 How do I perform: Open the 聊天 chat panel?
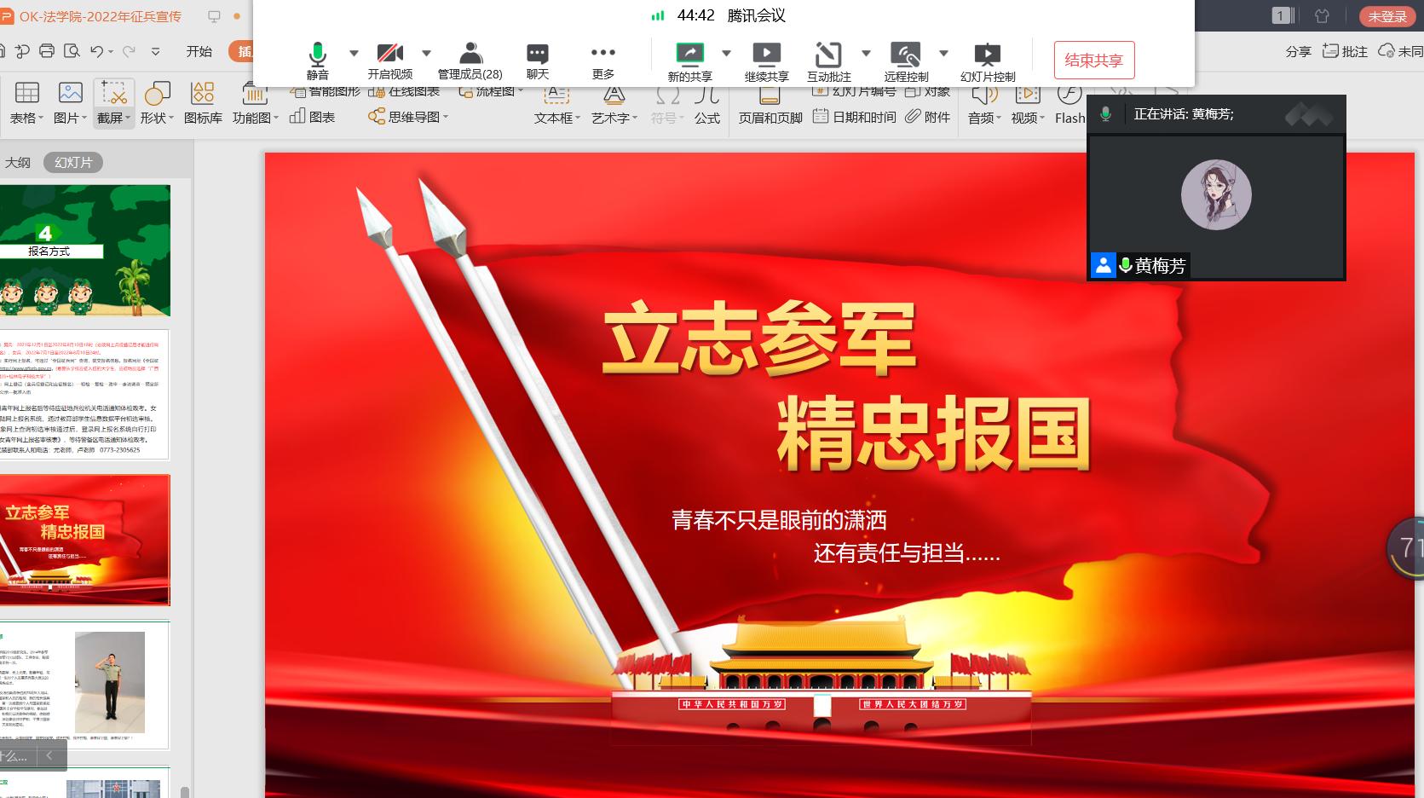[x=537, y=60]
